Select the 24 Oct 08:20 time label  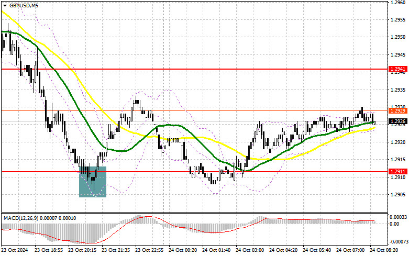click(384, 250)
